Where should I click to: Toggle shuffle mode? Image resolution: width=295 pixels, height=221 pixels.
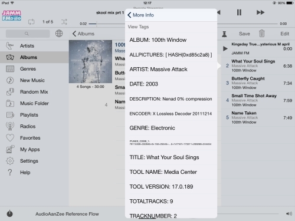pos(64,22)
